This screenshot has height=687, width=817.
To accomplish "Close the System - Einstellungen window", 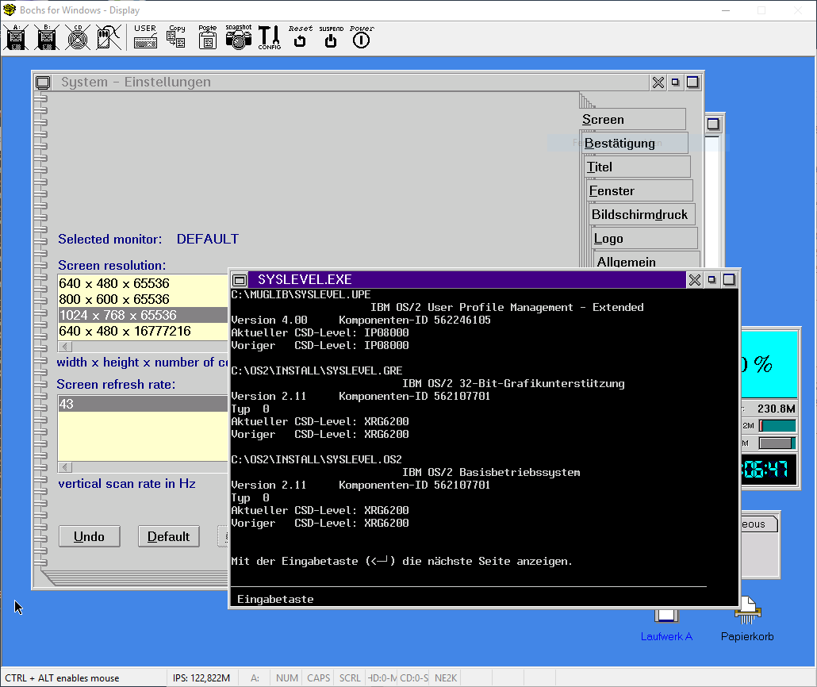I will pyautogui.click(x=658, y=83).
